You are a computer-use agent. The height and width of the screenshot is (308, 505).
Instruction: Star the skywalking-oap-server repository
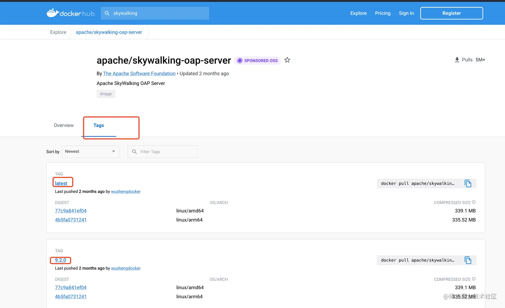coord(287,60)
